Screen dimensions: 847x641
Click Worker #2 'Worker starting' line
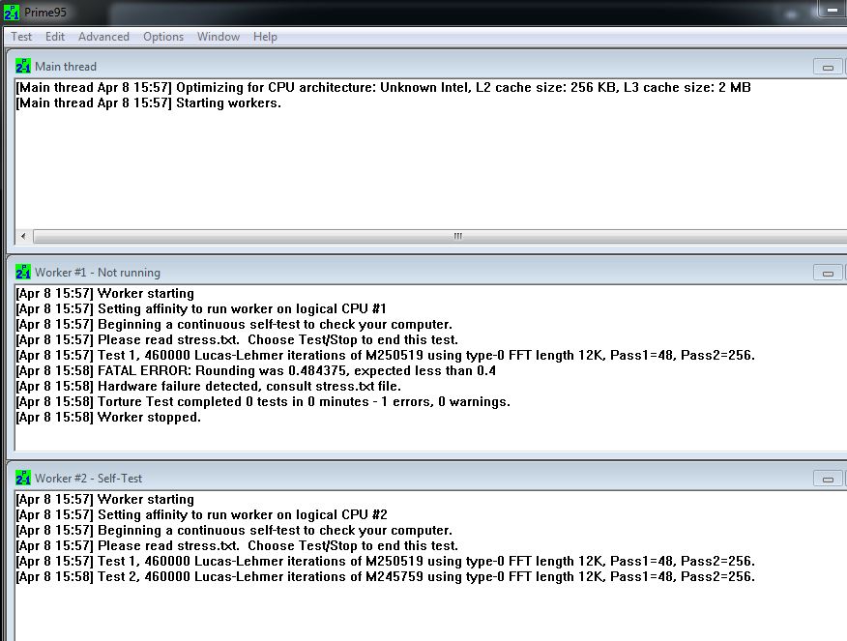pyautogui.click(x=104, y=499)
